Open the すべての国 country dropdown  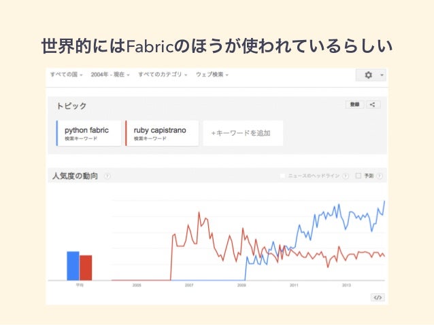(66, 75)
